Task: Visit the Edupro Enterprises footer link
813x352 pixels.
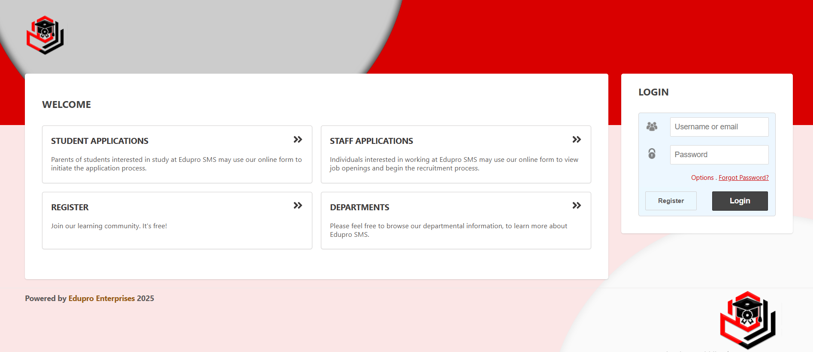Action: 102,298
